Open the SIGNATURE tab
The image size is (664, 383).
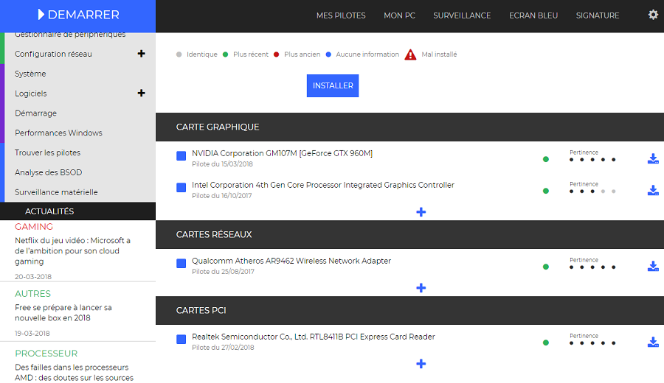coord(598,15)
